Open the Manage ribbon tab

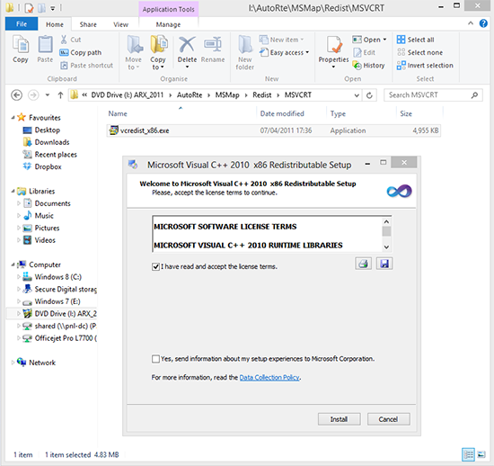pos(168,24)
